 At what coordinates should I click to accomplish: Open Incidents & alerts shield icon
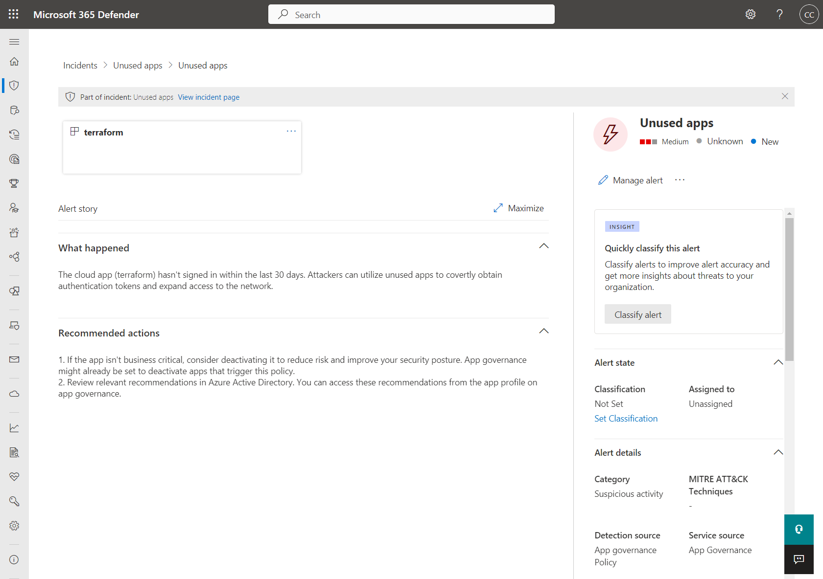tap(14, 86)
